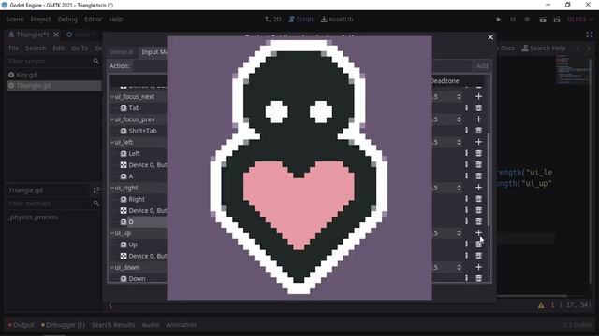Select Triangle.gd in the script list
The width and height of the screenshot is (599, 336).
[54, 85]
